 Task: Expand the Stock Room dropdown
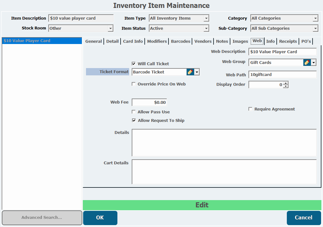click(x=110, y=28)
